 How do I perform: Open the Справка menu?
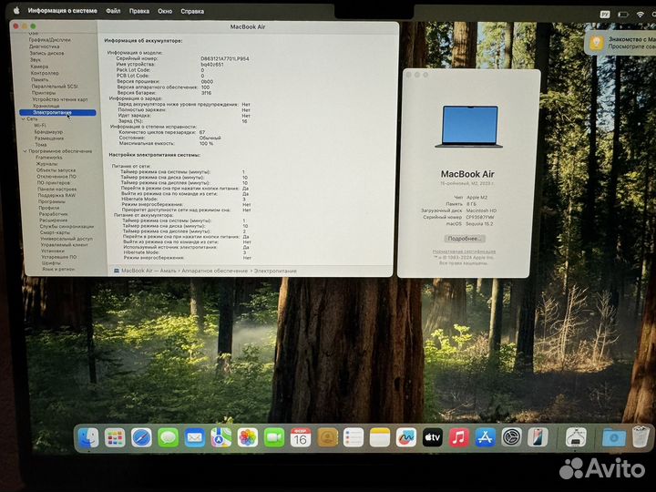point(192,11)
